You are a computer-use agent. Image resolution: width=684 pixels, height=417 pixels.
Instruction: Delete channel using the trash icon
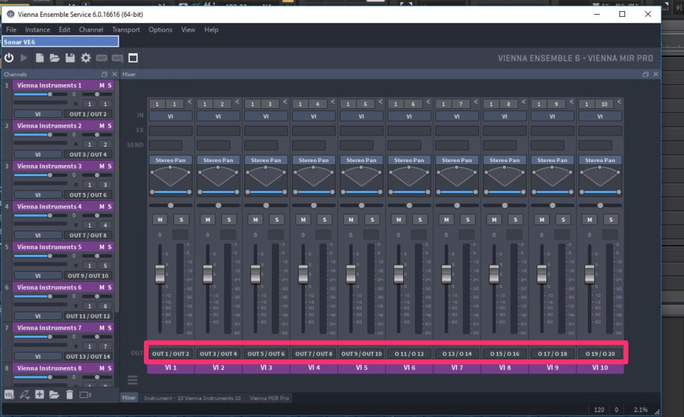tap(70, 395)
